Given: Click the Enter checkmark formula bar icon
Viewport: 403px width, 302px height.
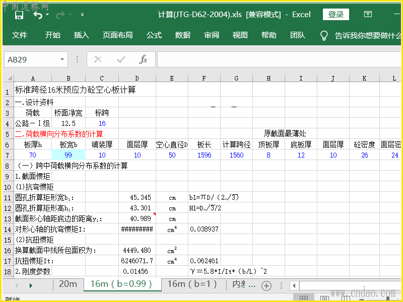Looking at the screenshot, I should tap(120, 60).
